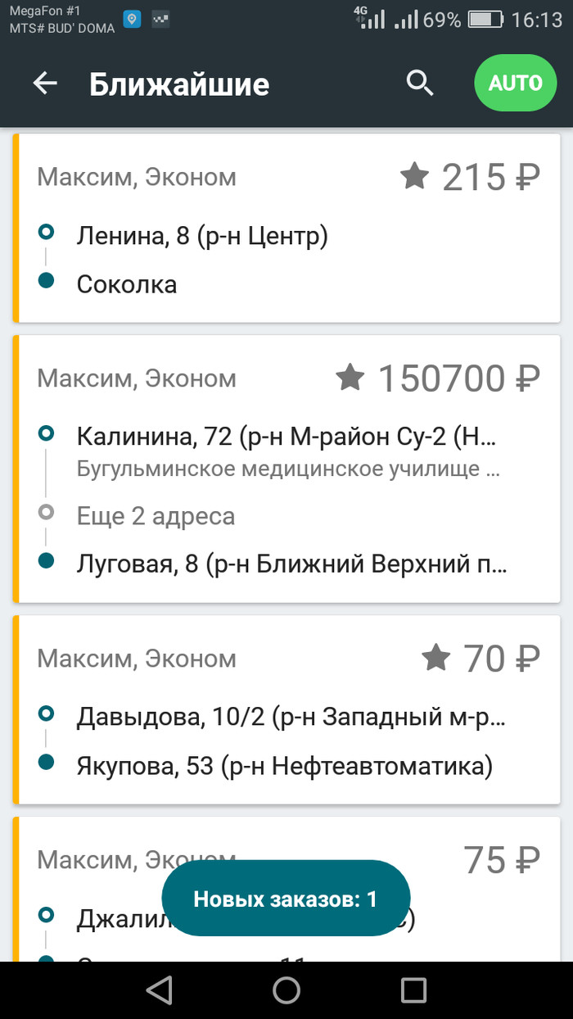Tap the back arrow icon

[45, 83]
